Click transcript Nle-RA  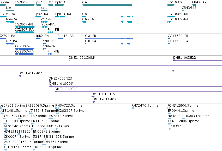coord(12,19)
